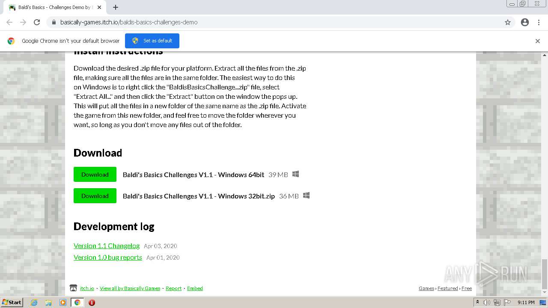Open the media player taskbar icon

coord(63,302)
